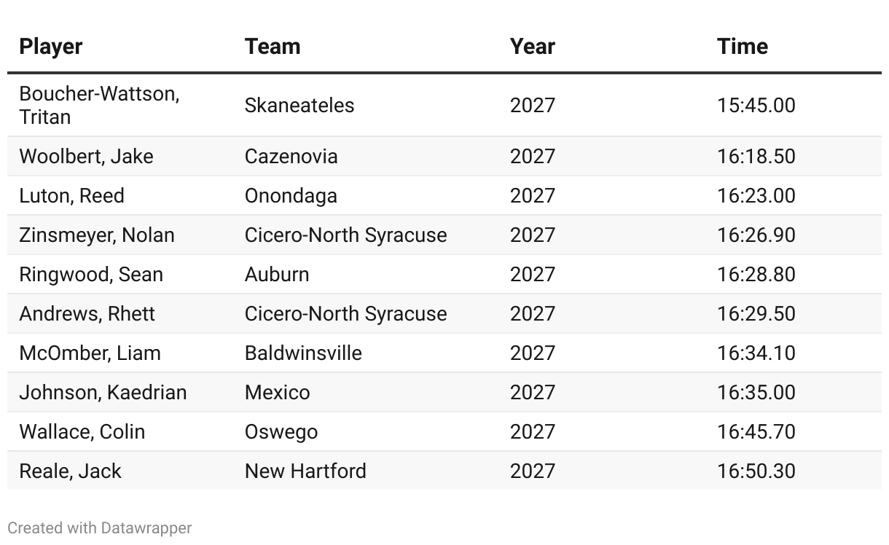Click the Time column header

point(742,47)
